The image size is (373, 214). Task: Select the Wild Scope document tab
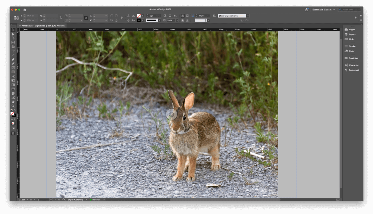43,26
